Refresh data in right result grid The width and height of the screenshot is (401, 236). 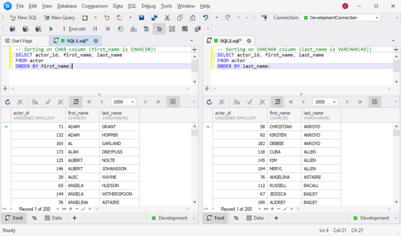tap(209, 102)
